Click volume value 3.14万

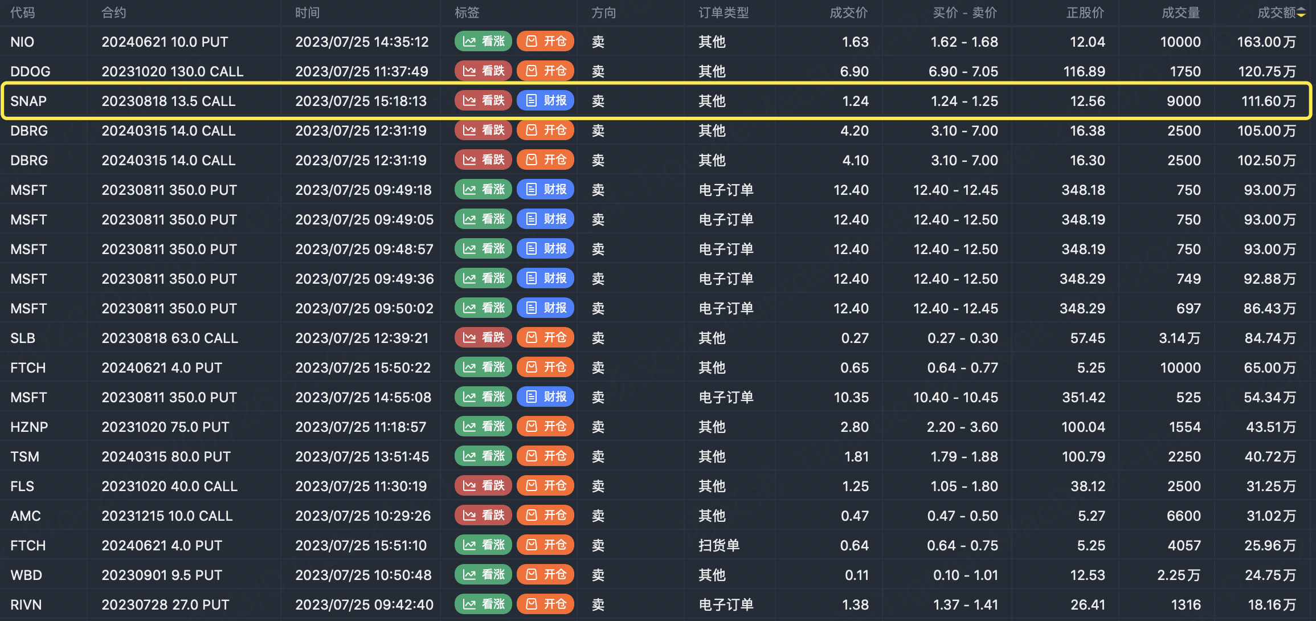pyautogui.click(x=1180, y=338)
